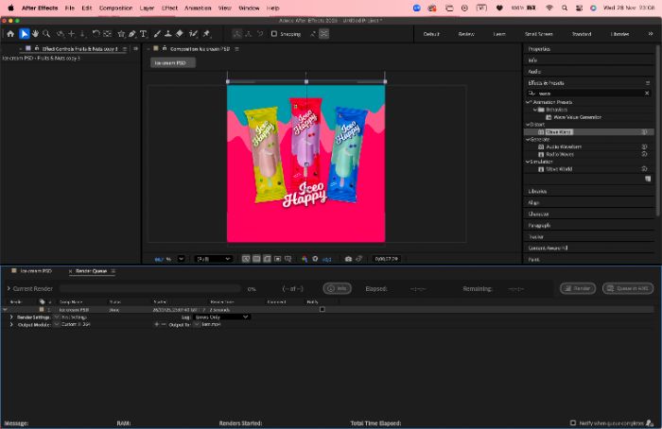The image size is (662, 429).
Task: Click the snapshot camera icon in viewer
Action: 348,259
